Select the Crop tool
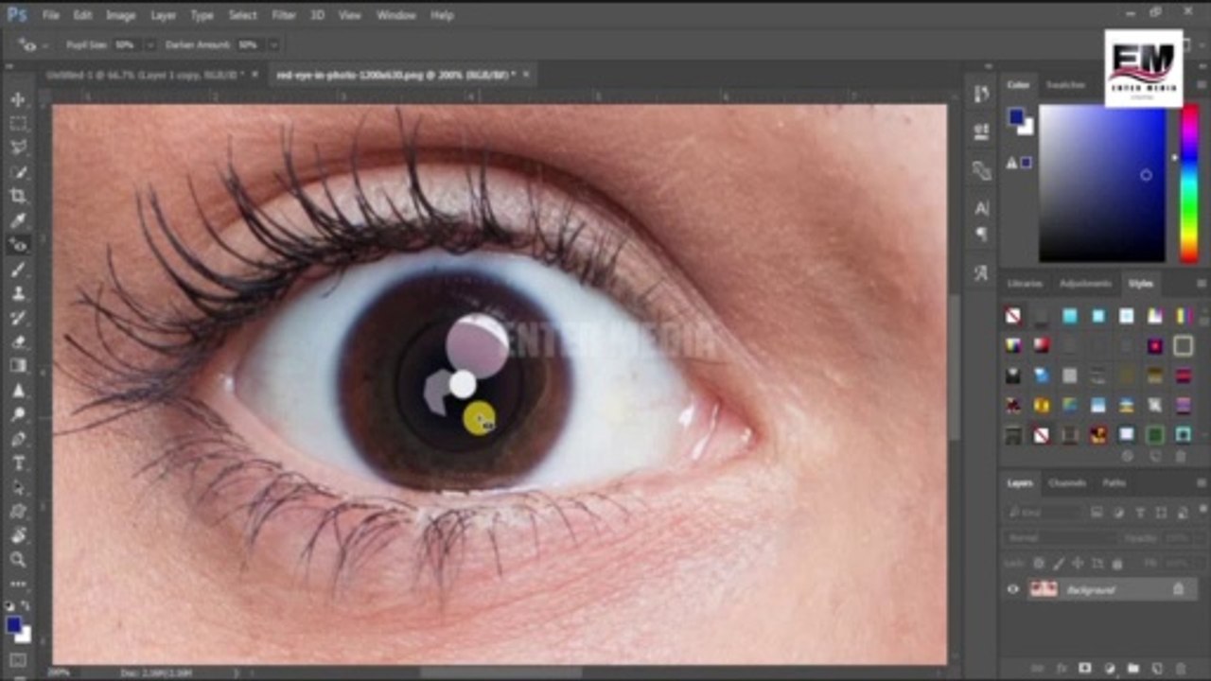This screenshot has height=681, width=1211. tap(18, 196)
